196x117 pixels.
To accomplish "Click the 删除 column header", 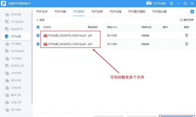I will click(x=186, y=27).
